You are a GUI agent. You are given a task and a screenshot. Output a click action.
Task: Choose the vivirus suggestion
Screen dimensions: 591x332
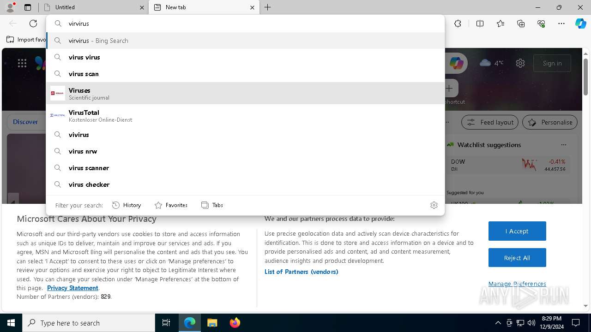pos(245,135)
